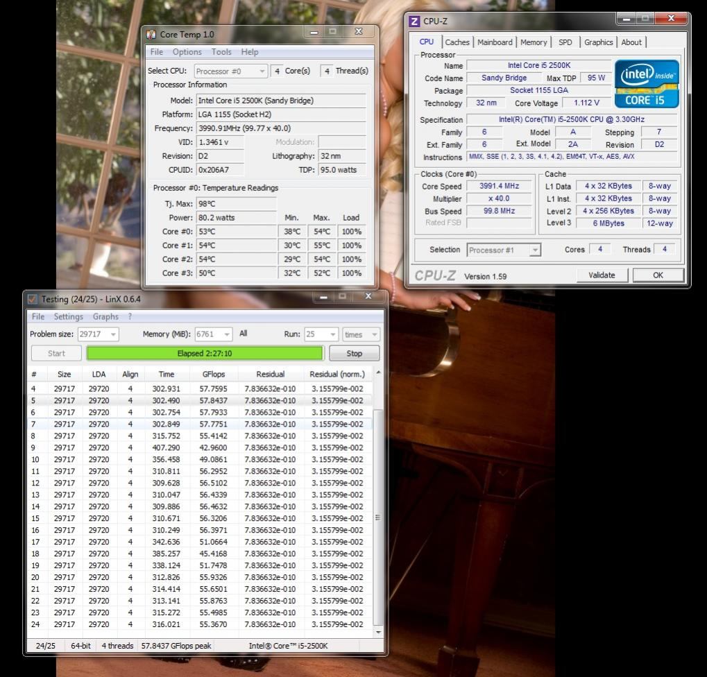Open Select CPU Processor #0 dropdown
Image resolution: width=707 pixels, height=677 pixels.
[231, 71]
